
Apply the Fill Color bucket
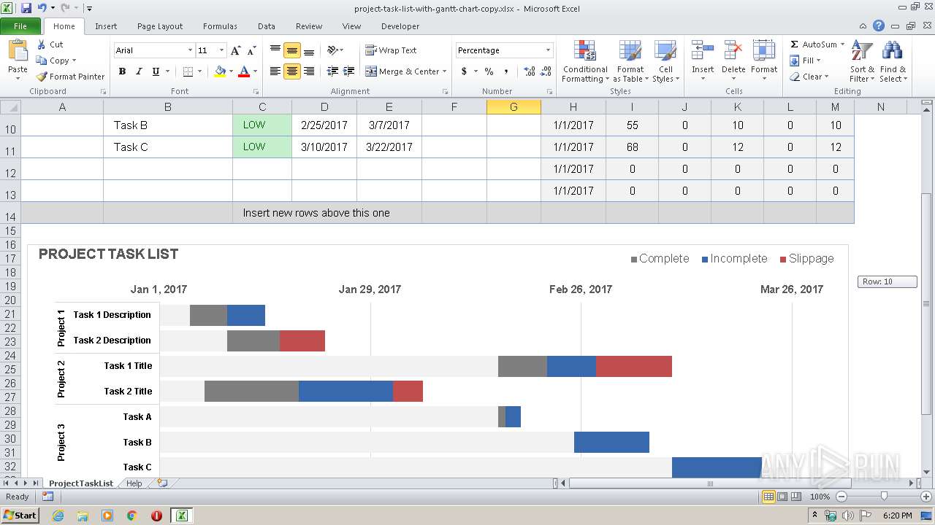click(x=220, y=71)
